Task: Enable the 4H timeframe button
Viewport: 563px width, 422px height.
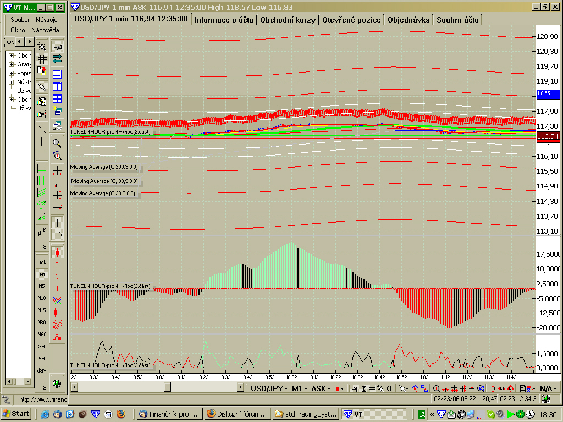Action: [x=42, y=359]
